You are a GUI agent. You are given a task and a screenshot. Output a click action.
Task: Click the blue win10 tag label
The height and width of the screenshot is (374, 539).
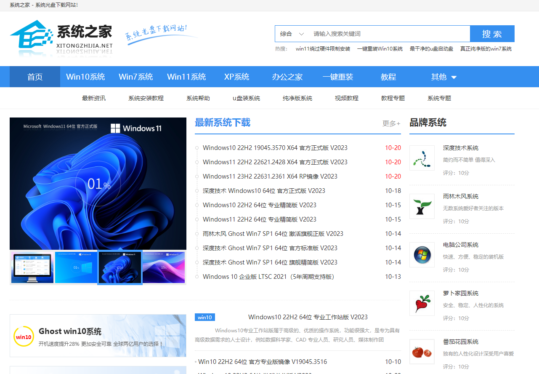click(204, 317)
